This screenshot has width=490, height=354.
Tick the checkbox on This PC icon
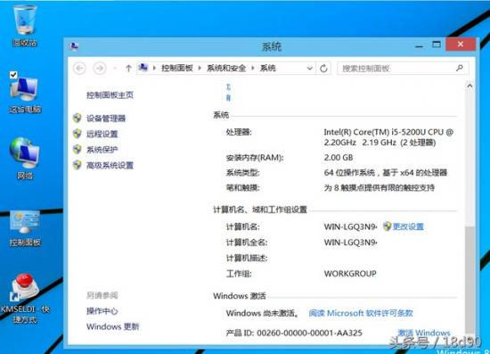[x=13, y=75]
